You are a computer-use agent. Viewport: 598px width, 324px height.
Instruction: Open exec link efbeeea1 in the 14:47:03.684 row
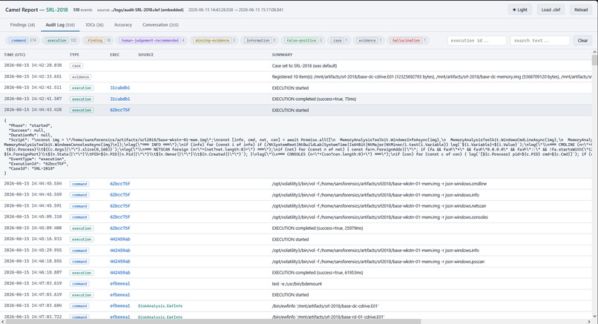click(120, 305)
